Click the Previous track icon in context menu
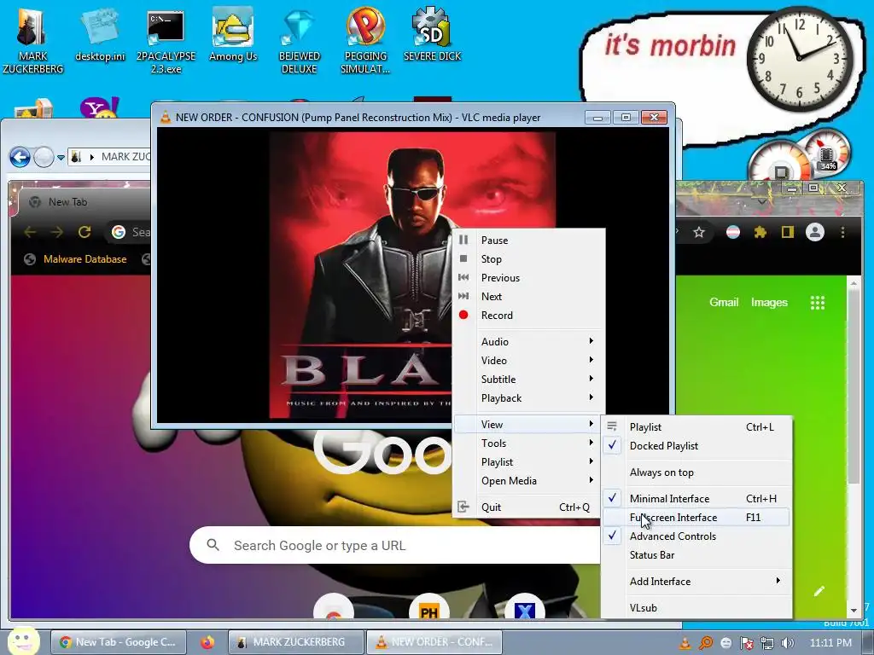Image resolution: width=874 pixels, height=655 pixels. click(x=463, y=277)
